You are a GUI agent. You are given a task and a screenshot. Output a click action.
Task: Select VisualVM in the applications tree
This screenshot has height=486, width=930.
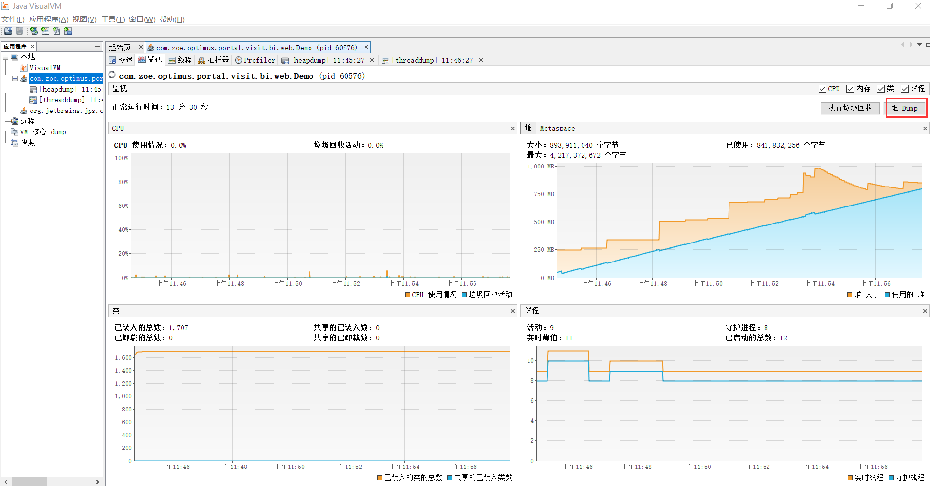coord(45,68)
